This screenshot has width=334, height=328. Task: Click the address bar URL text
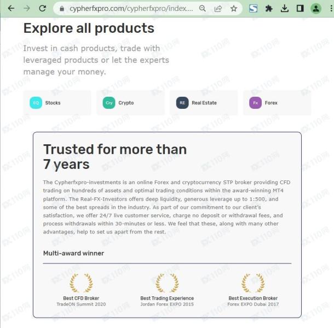131,9
